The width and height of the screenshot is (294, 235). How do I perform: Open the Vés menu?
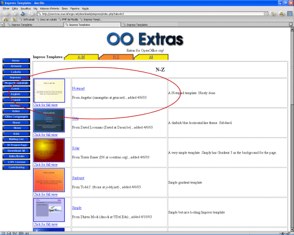(x=35, y=9)
